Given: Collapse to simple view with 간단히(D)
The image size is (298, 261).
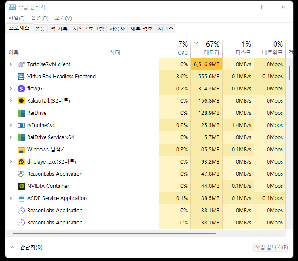Looking at the screenshot, I should click(26, 248).
